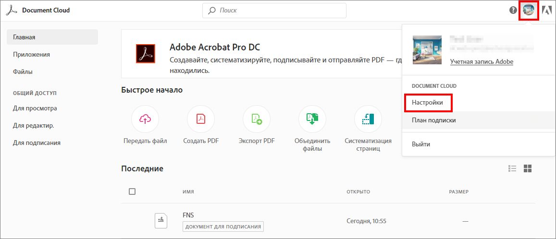556x239 pixels.
Task: Switch to grid view icon
Action: click(528, 168)
